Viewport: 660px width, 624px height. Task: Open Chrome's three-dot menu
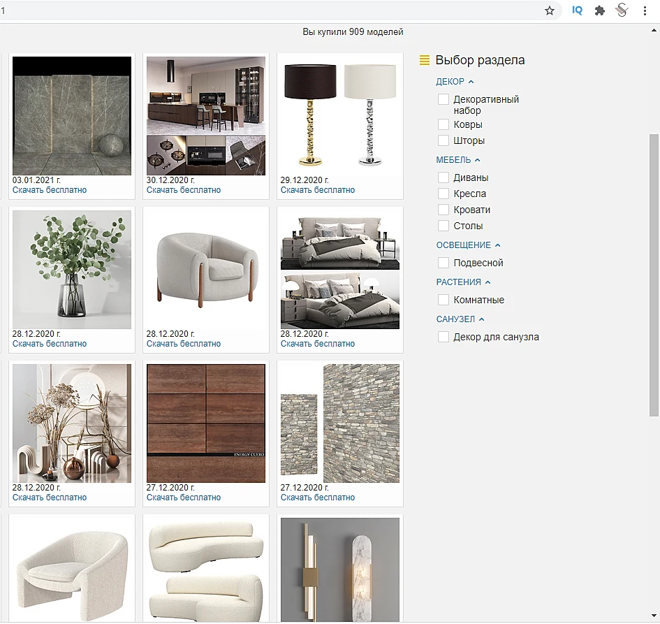click(645, 10)
